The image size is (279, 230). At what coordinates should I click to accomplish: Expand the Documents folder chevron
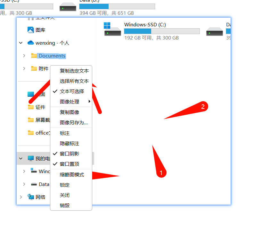(24, 56)
